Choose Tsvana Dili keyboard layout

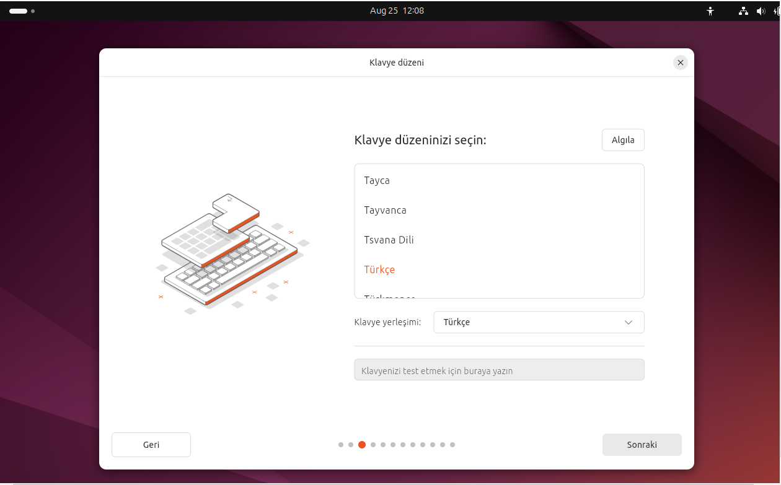499,240
